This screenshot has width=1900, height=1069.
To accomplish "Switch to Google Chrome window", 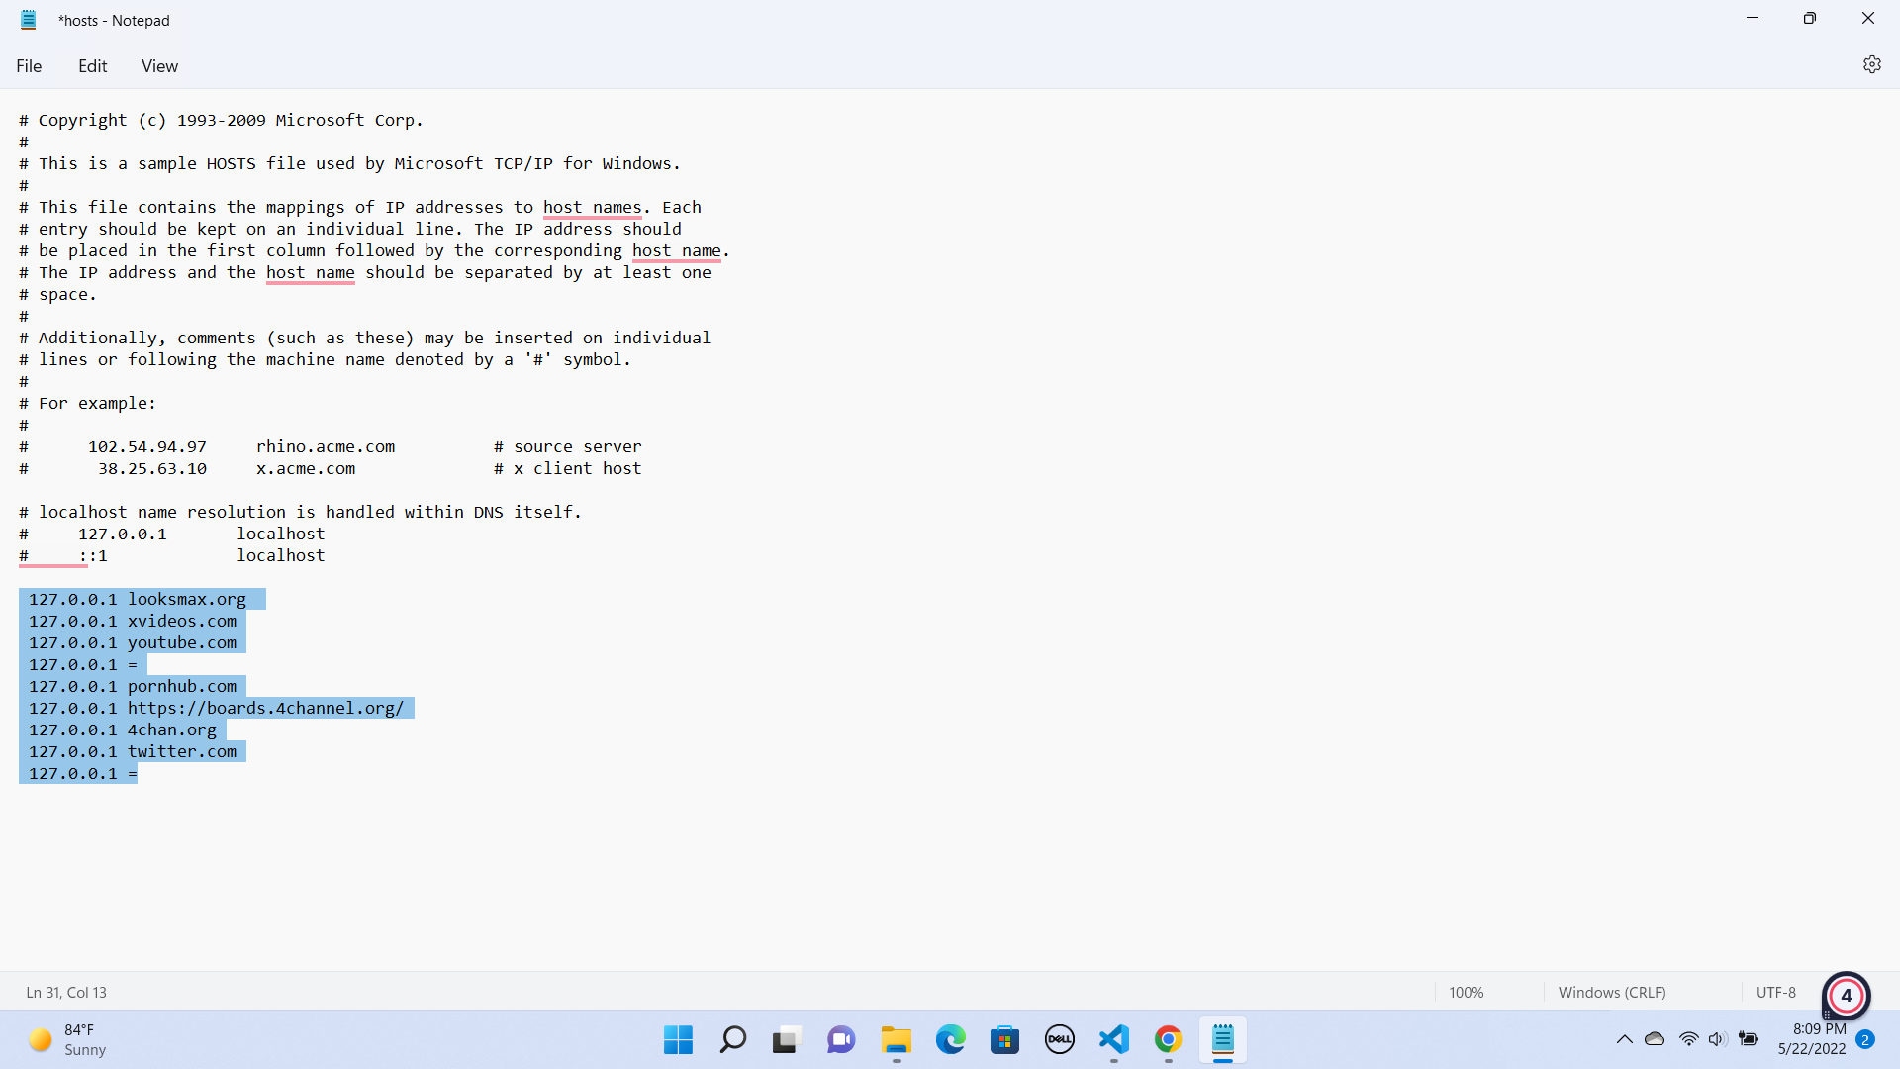I will (x=1168, y=1039).
